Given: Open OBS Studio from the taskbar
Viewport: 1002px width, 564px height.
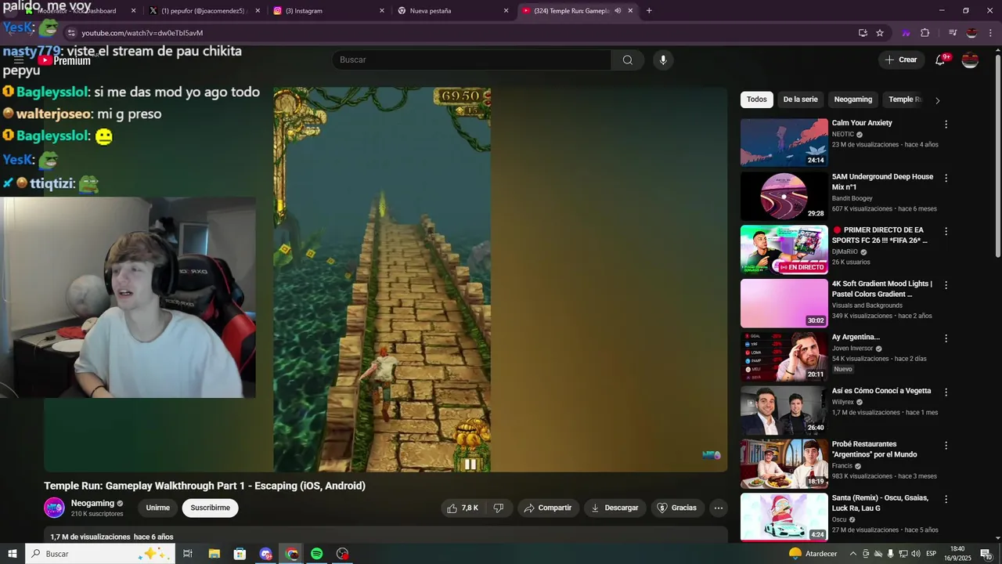Looking at the screenshot, I should 342,554.
